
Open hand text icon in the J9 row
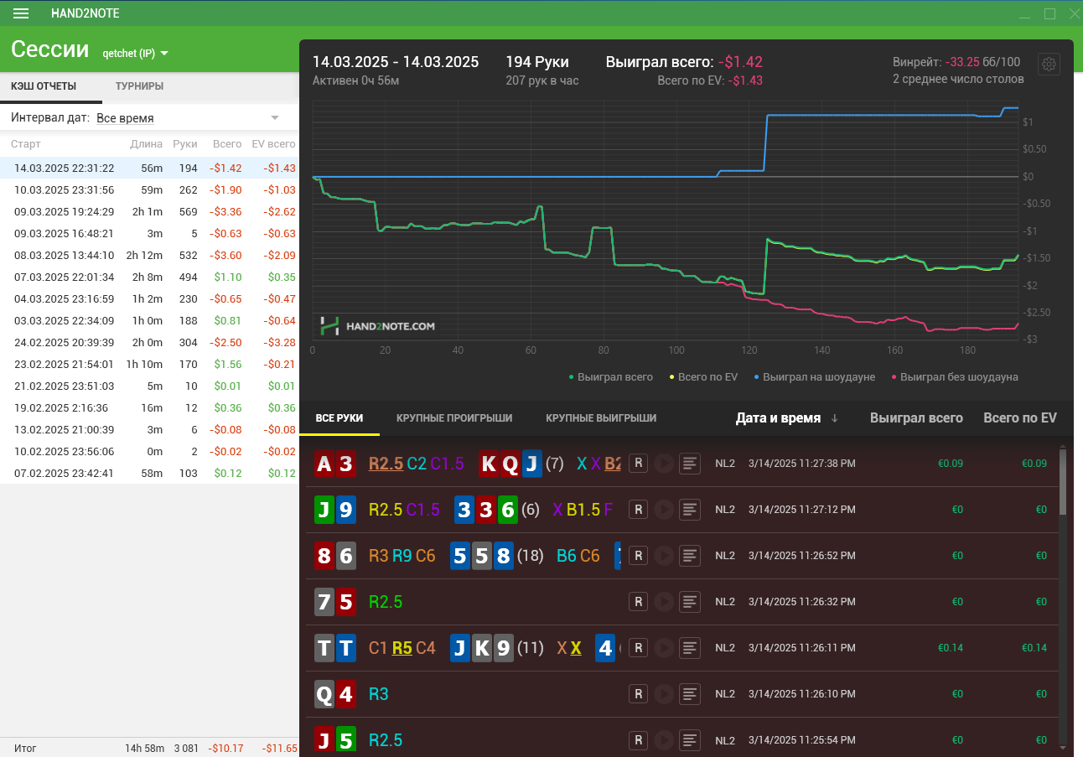pos(690,510)
